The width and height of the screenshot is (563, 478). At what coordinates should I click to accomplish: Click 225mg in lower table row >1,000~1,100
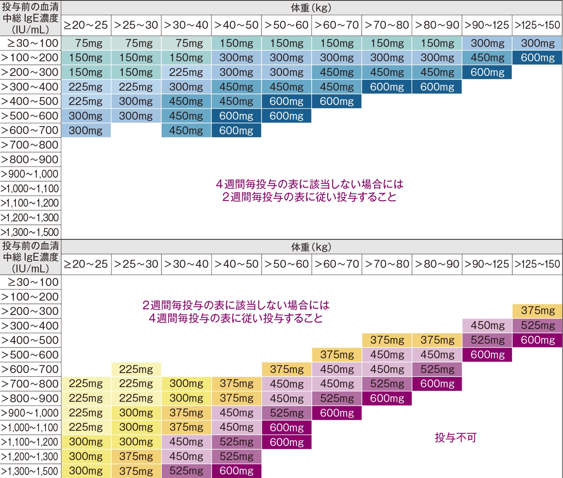(86, 428)
